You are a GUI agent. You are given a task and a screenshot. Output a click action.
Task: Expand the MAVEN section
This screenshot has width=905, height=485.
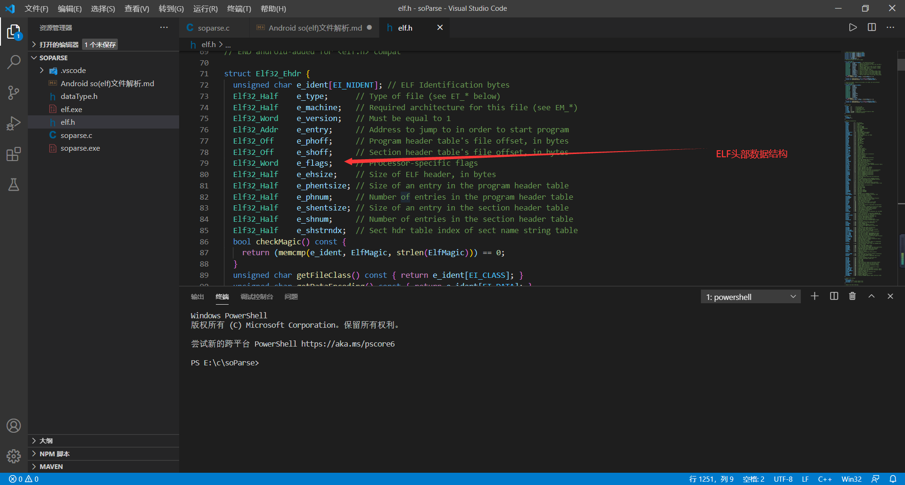(103, 467)
